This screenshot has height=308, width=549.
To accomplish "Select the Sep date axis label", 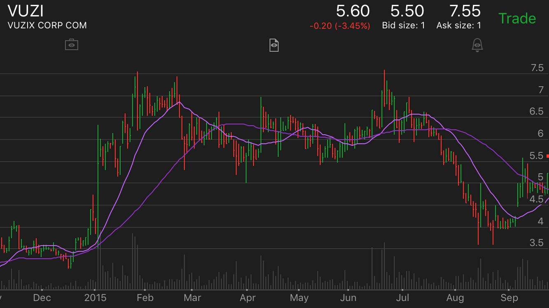I will tap(509, 298).
